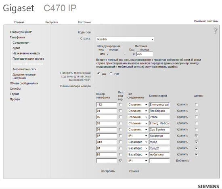Tick city code checkbox for number 849
Image resolution: width=222 pixels, height=189 pixels.
pyautogui.click(x=120, y=142)
